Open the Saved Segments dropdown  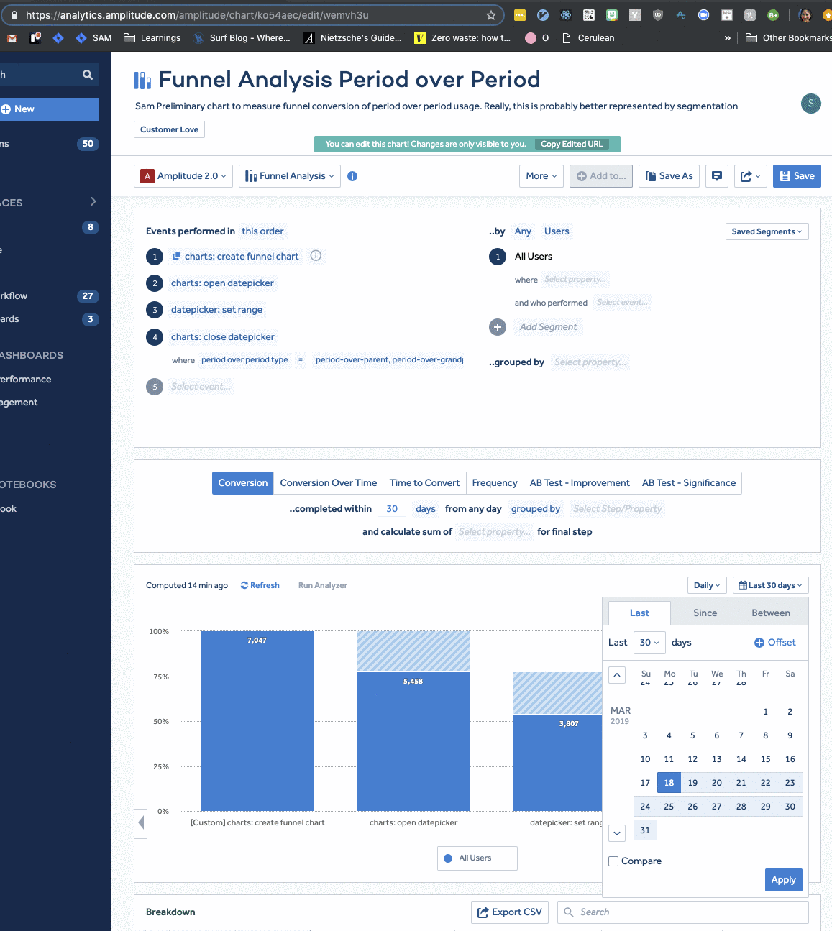click(x=767, y=231)
